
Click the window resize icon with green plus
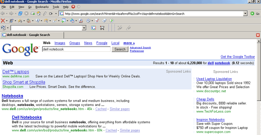[x=63, y=21]
